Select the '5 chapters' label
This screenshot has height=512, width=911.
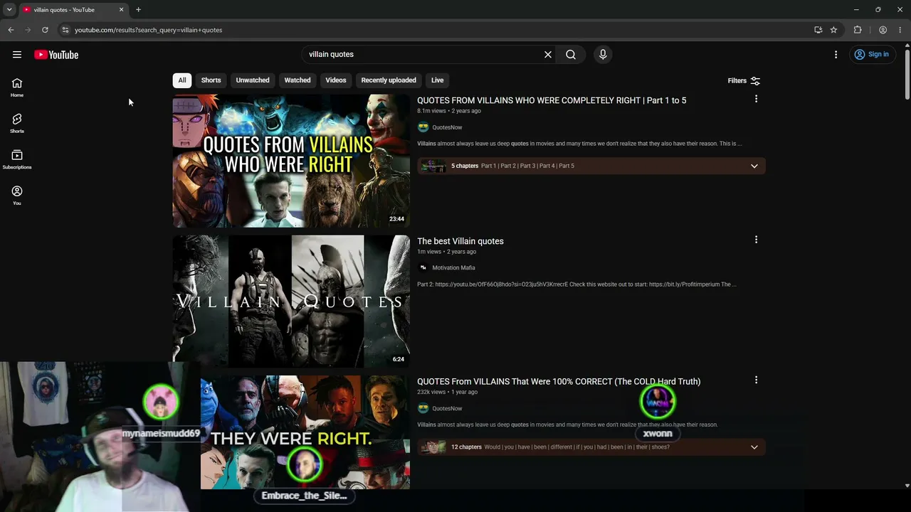point(465,166)
